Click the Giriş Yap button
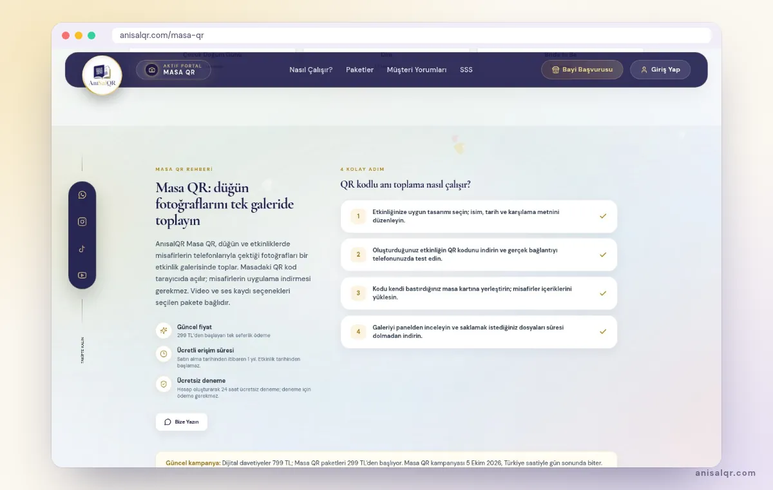The width and height of the screenshot is (773, 490). point(660,70)
